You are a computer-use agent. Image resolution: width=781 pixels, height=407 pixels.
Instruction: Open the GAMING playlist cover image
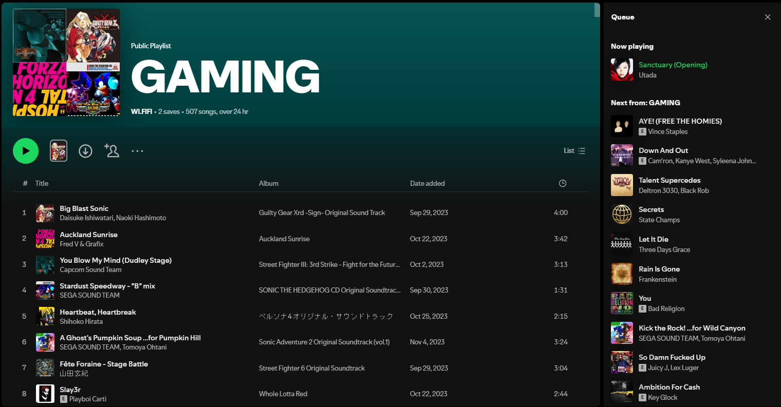click(66, 62)
